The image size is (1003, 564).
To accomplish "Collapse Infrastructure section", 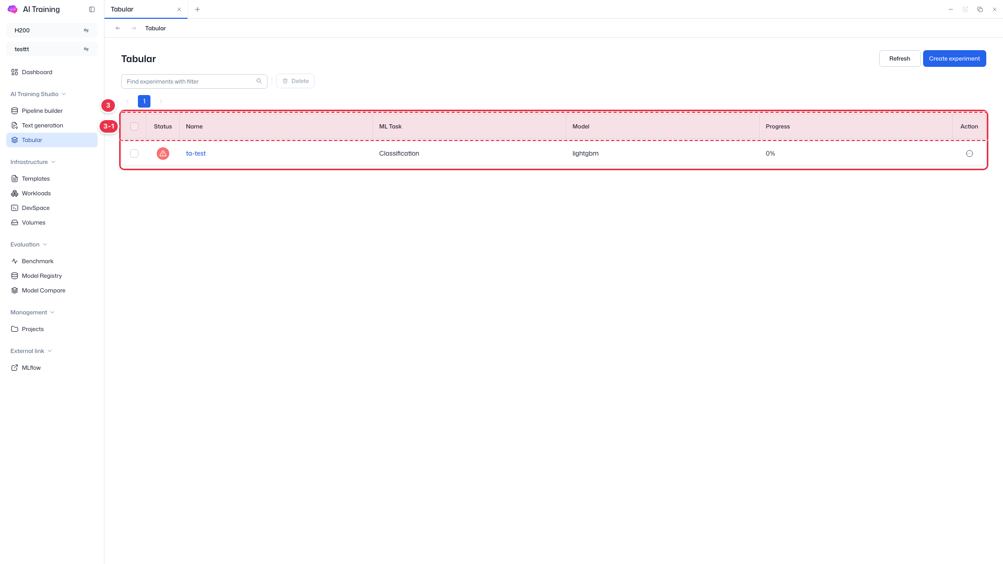I will tap(33, 162).
